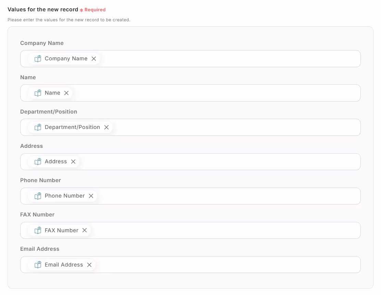This screenshot has height=295, width=381.
Task: Click the Company Name field label
Action: point(42,43)
